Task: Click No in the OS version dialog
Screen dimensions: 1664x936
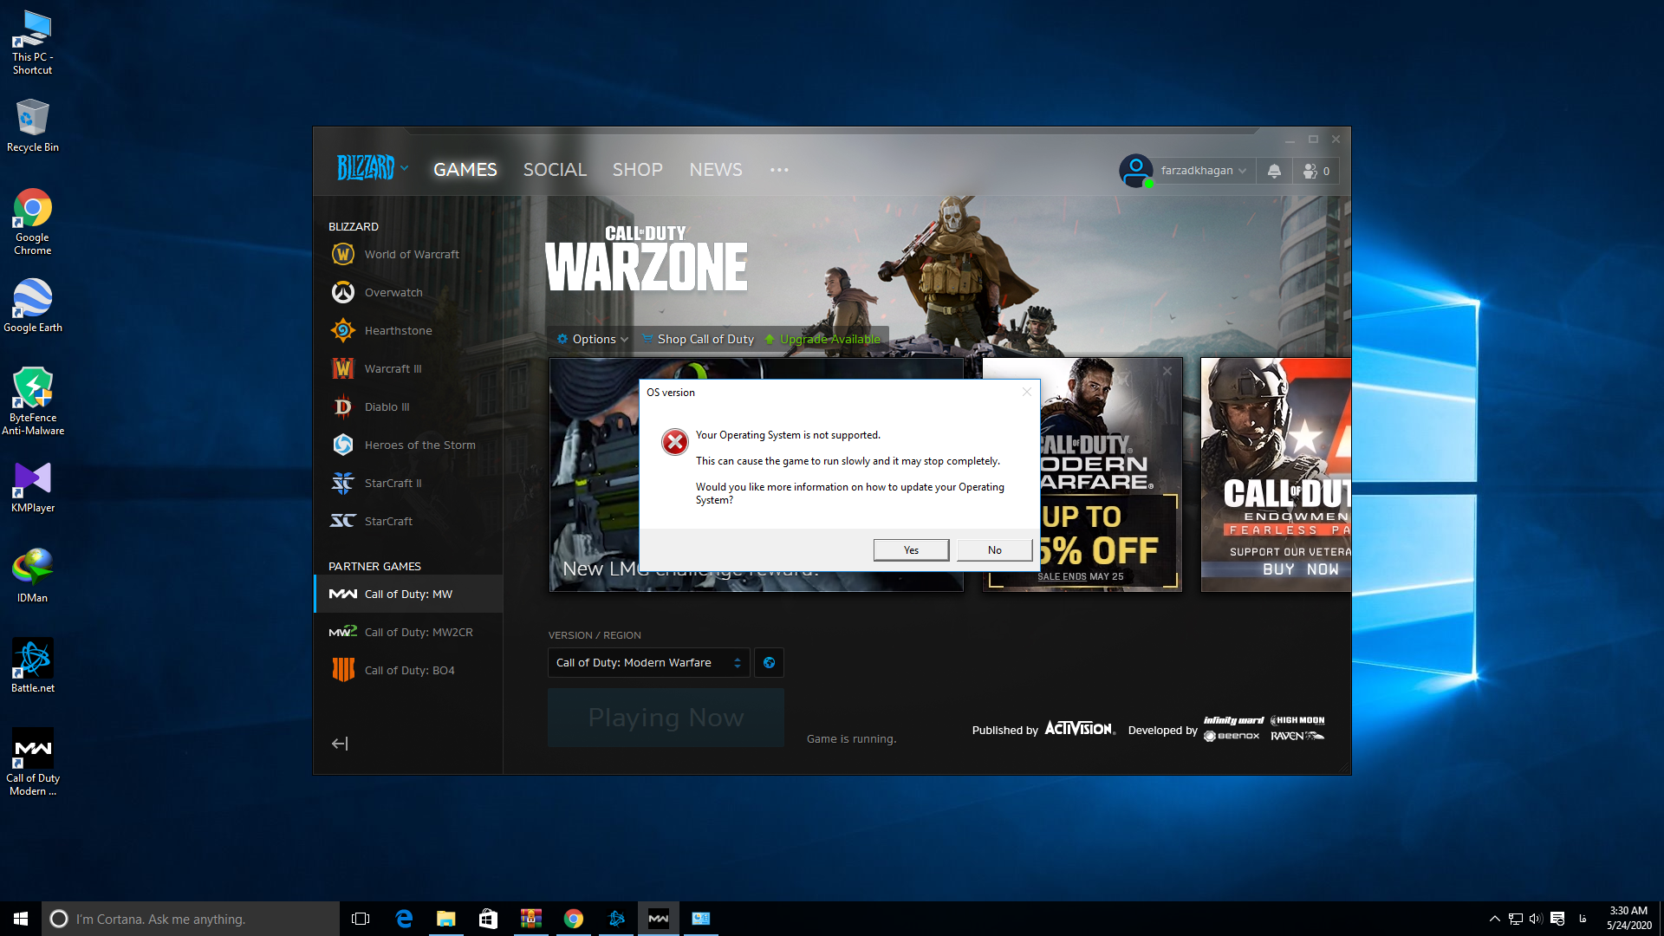Action: (x=994, y=549)
